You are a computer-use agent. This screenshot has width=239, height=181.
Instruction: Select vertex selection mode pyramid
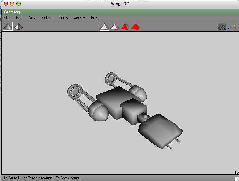pos(104,27)
